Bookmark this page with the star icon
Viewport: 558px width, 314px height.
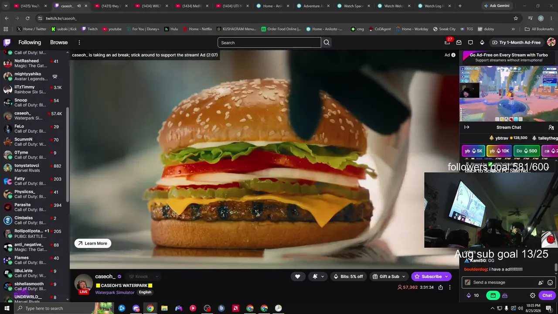pos(516,18)
